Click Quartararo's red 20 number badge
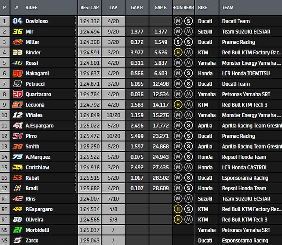The image size is (282, 245). click(x=17, y=94)
